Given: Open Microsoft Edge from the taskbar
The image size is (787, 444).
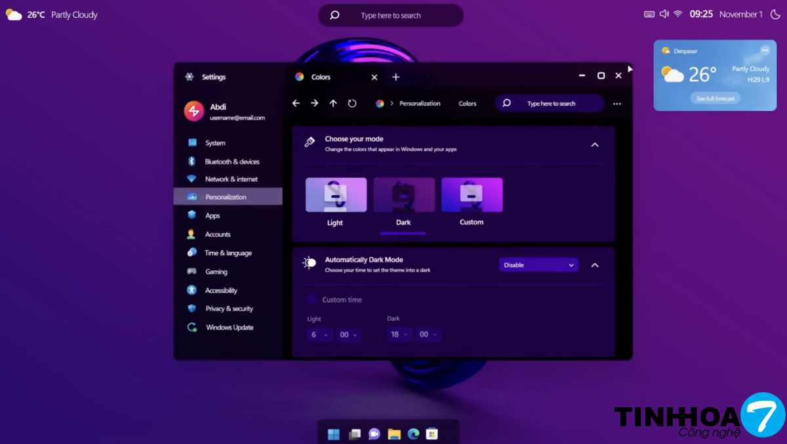Looking at the screenshot, I should click(x=413, y=434).
